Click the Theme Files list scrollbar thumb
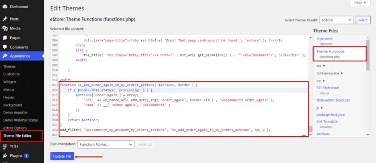The height and width of the screenshot is (163, 376). tap(368, 54)
